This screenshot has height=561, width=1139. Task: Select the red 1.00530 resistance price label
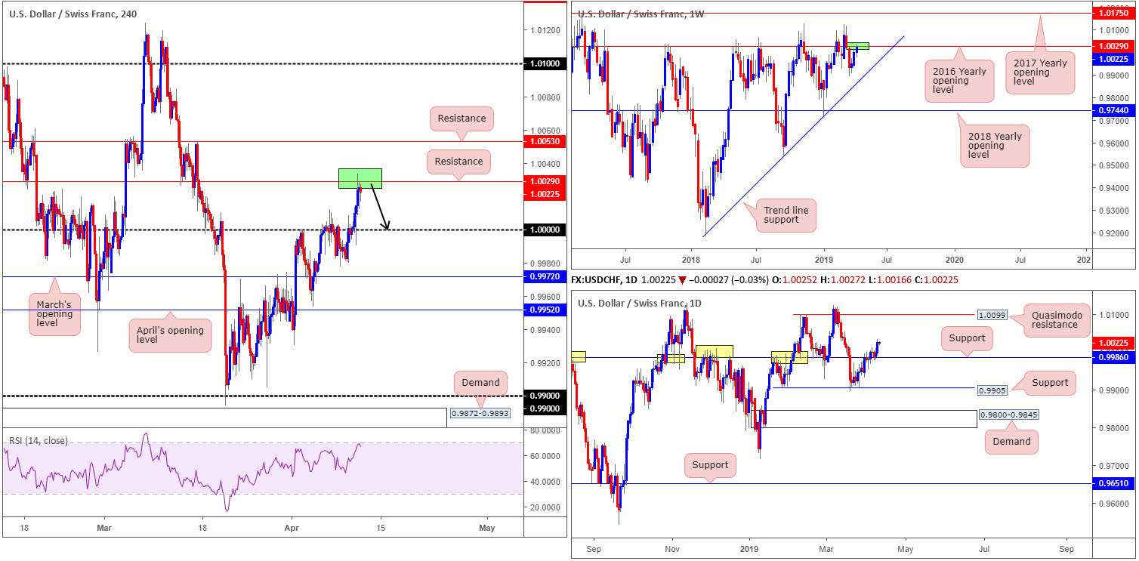point(545,141)
